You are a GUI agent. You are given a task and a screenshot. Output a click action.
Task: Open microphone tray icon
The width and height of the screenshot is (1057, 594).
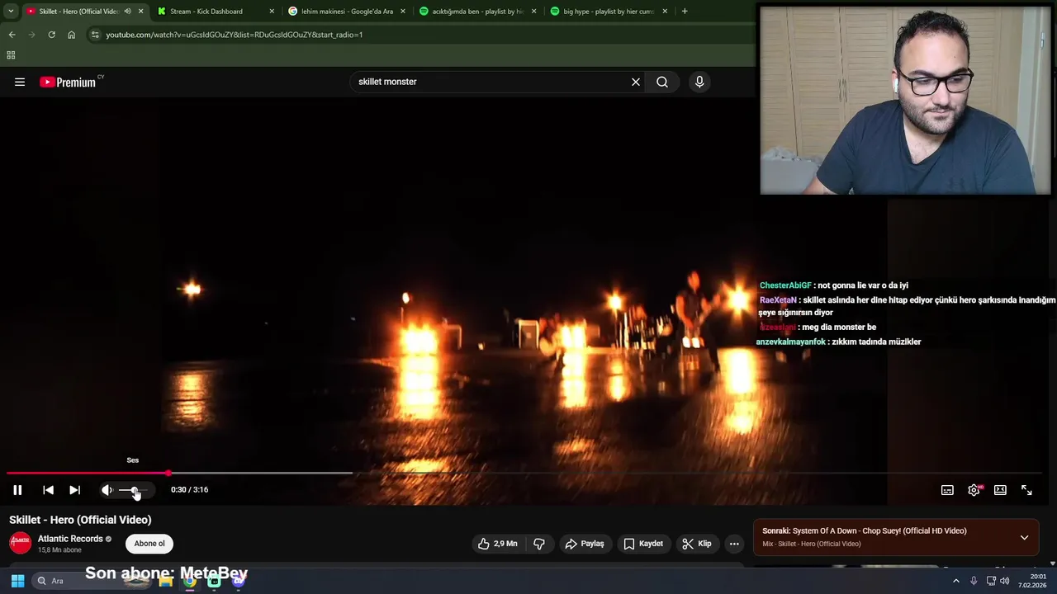tap(974, 581)
